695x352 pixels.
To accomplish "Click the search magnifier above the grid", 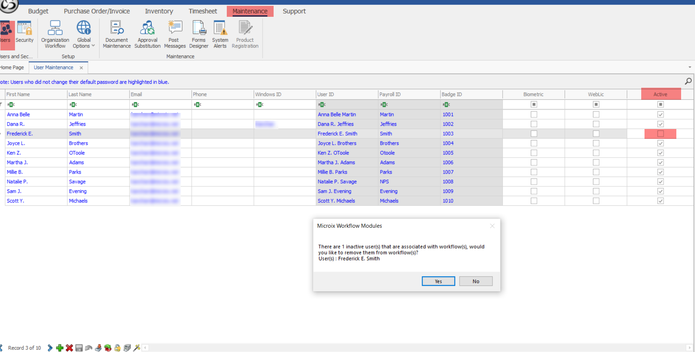I will click(688, 81).
